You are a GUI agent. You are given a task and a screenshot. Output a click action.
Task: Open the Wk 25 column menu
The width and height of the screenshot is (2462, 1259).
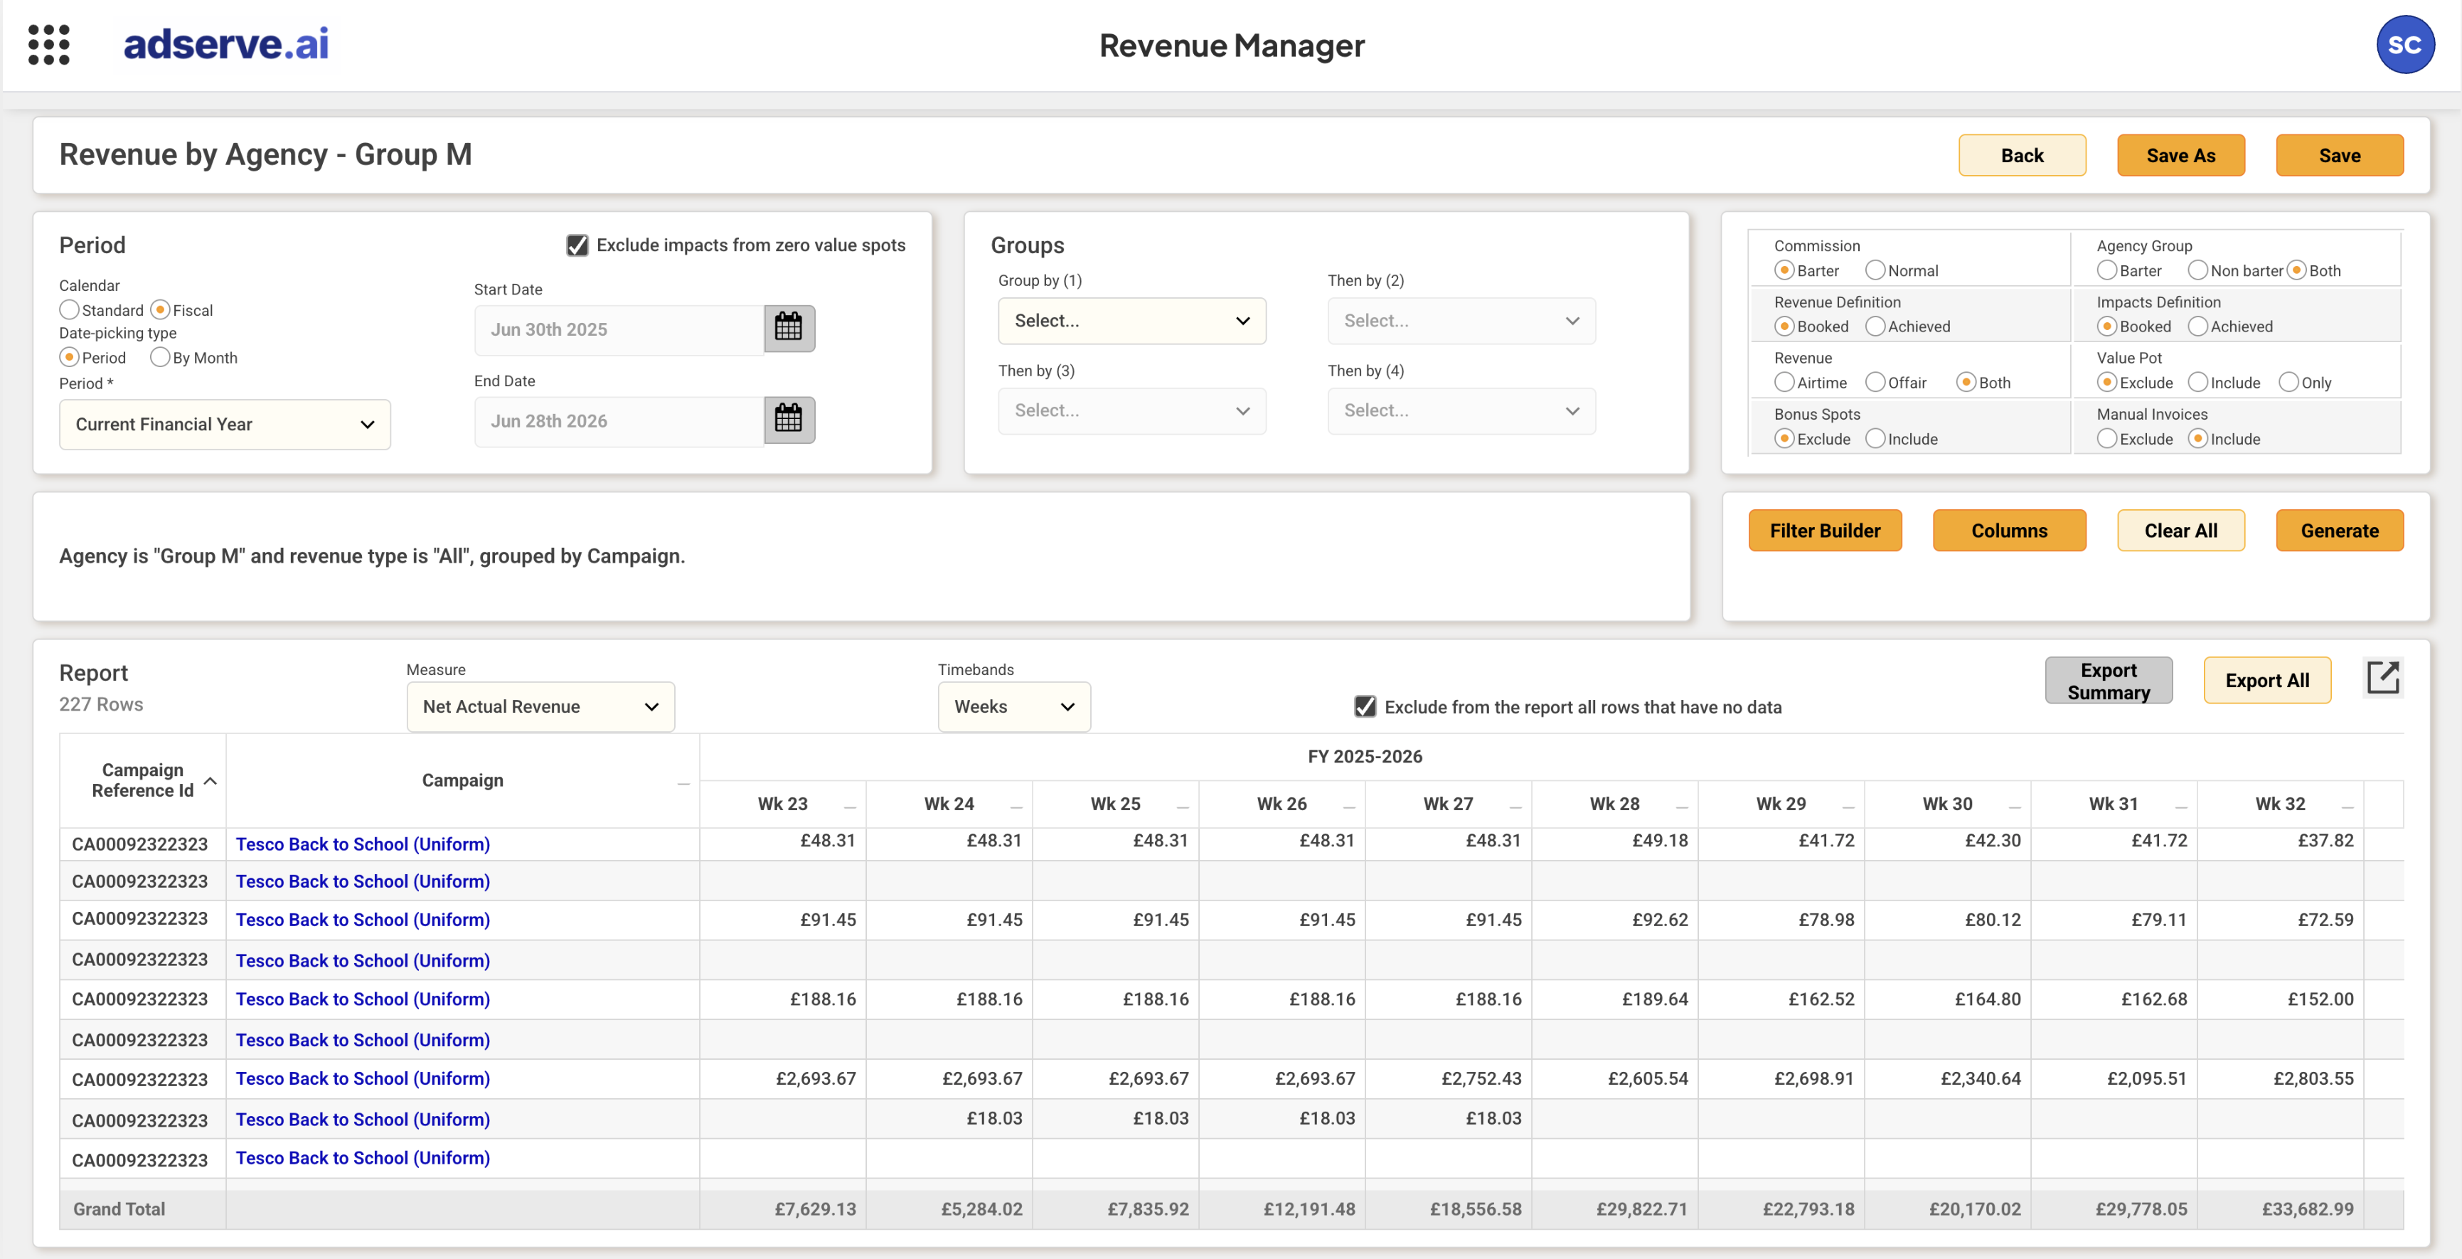1182,807
